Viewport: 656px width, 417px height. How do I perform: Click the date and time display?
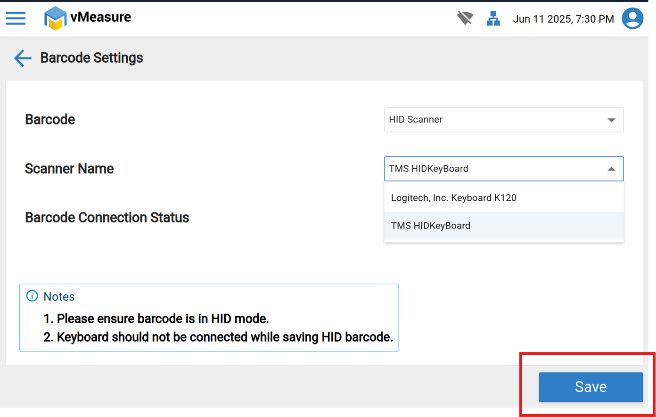point(563,19)
